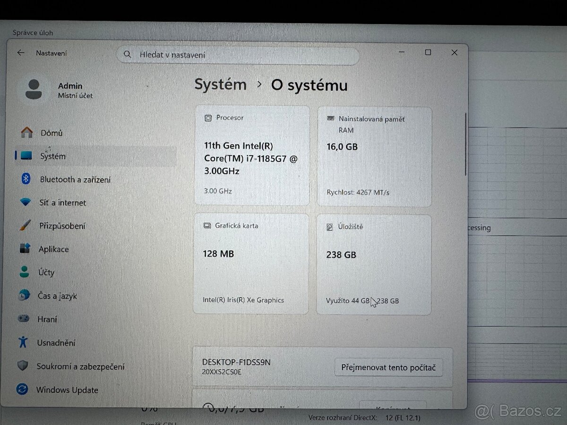Click Systém in the breadcrumb
Screen dimensions: 567x425
[x=220, y=85]
